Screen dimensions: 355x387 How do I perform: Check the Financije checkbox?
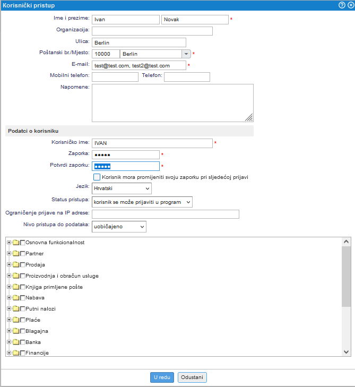[x=22, y=353]
